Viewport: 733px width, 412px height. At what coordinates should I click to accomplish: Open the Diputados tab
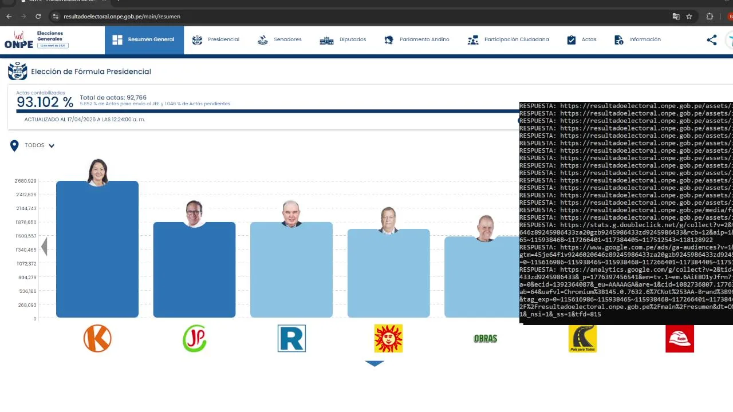[x=343, y=40]
